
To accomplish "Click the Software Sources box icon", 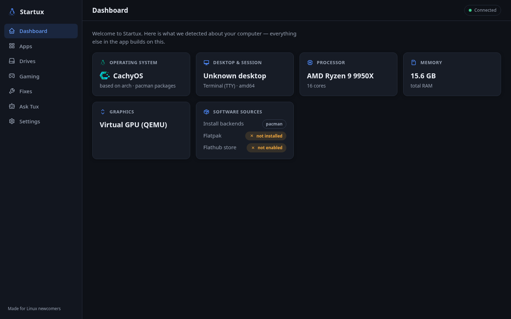I will pos(206,112).
